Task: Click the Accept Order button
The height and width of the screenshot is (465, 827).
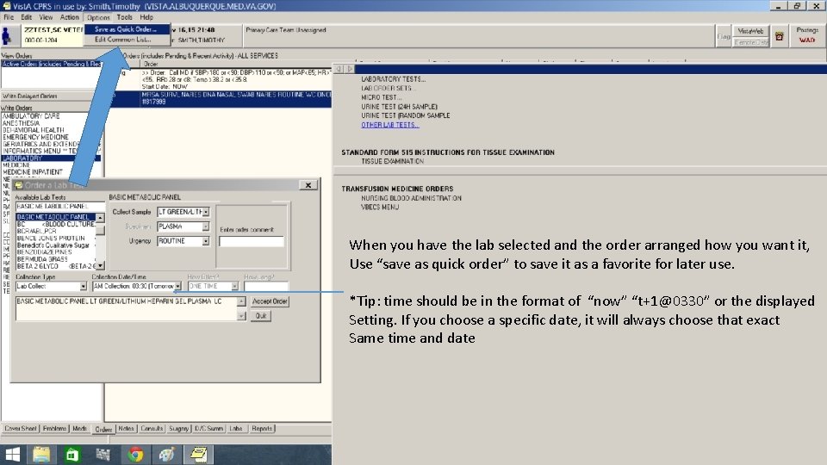Action: tap(270, 301)
